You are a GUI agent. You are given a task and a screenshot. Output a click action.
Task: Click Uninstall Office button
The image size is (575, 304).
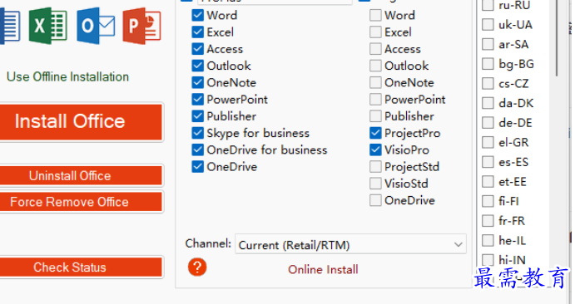pyautogui.click(x=81, y=176)
